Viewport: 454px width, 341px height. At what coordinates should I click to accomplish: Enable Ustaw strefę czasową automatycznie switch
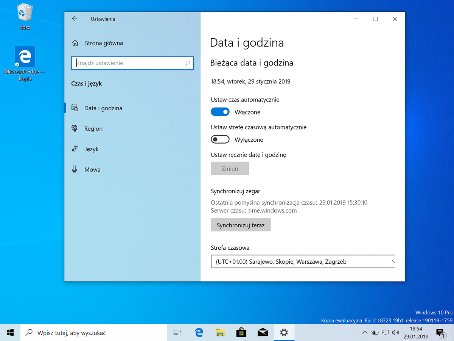coord(220,139)
